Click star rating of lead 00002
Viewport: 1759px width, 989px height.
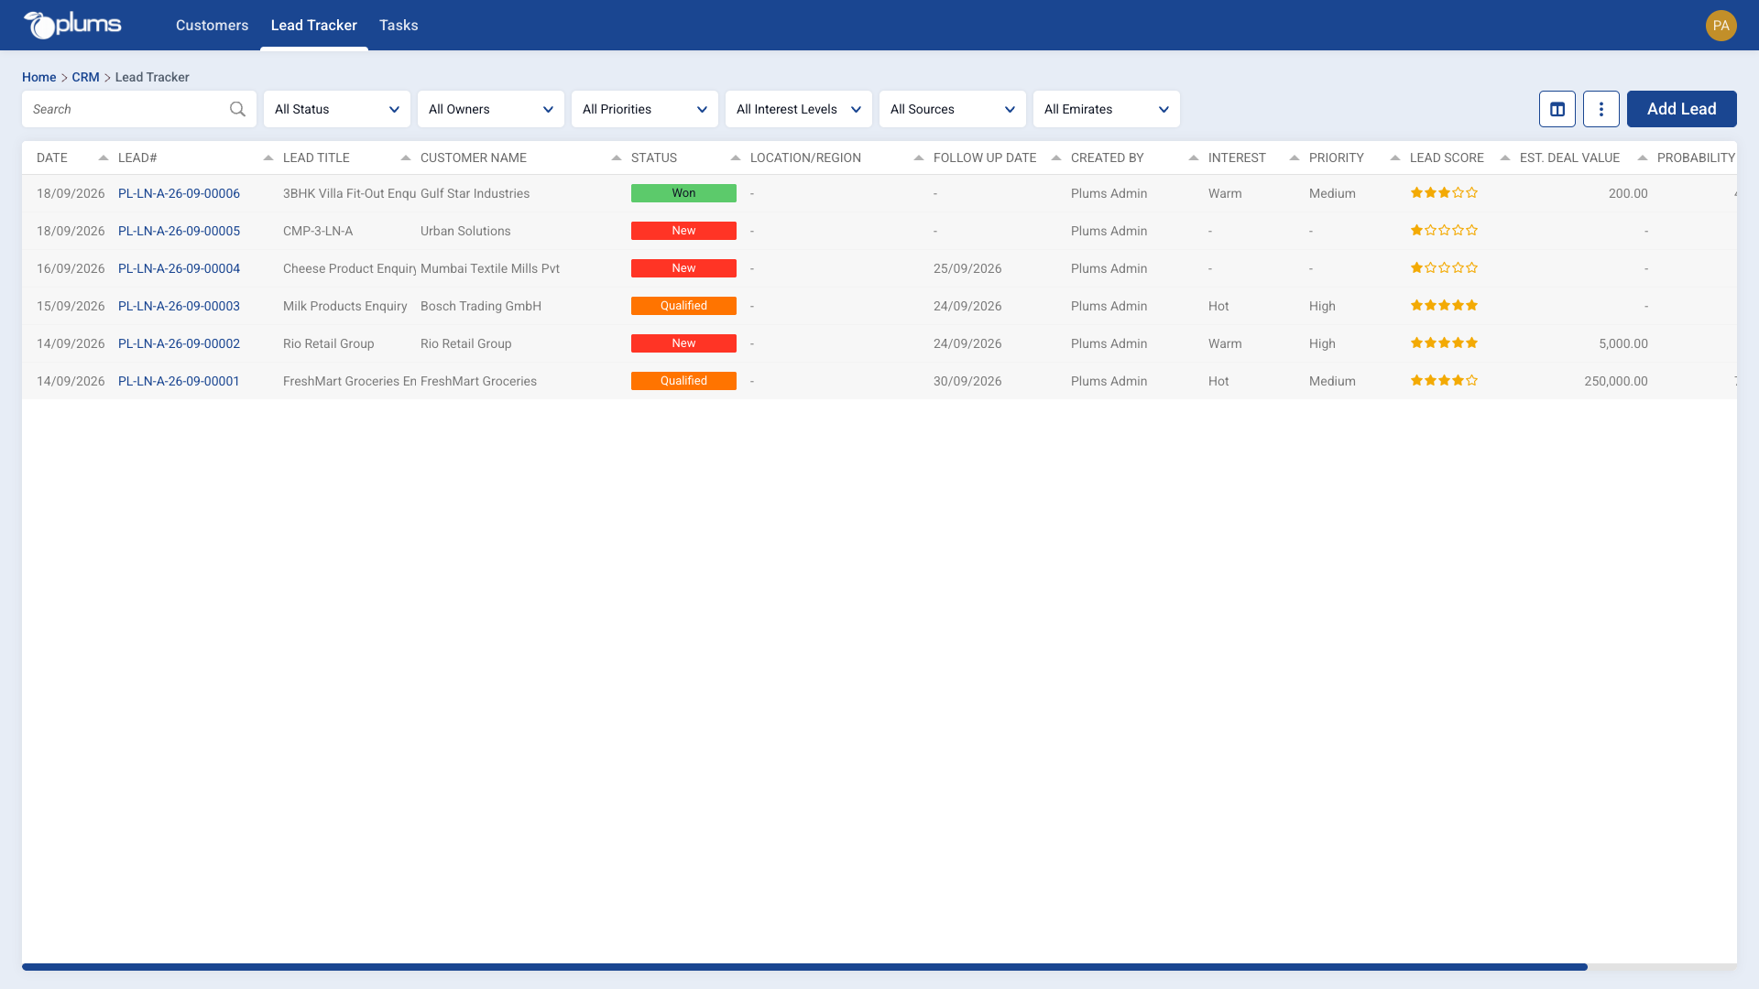pyautogui.click(x=1444, y=343)
